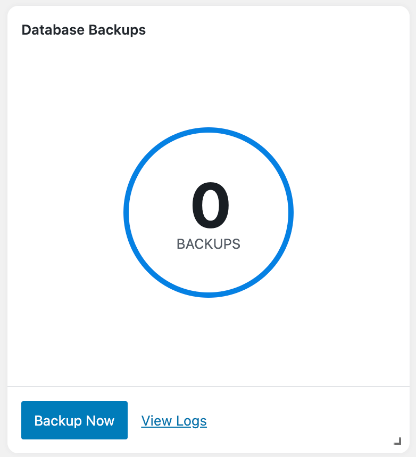Viewport: 416px width, 457px height.
Task: Click the zero inside the blue circle
Action: pyautogui.click(x=210, y=207)
